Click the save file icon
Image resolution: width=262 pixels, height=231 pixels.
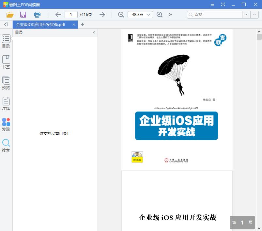click(x=23, y=15)
